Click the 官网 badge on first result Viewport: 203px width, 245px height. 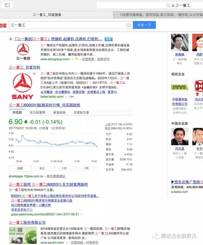pos(108,39)
